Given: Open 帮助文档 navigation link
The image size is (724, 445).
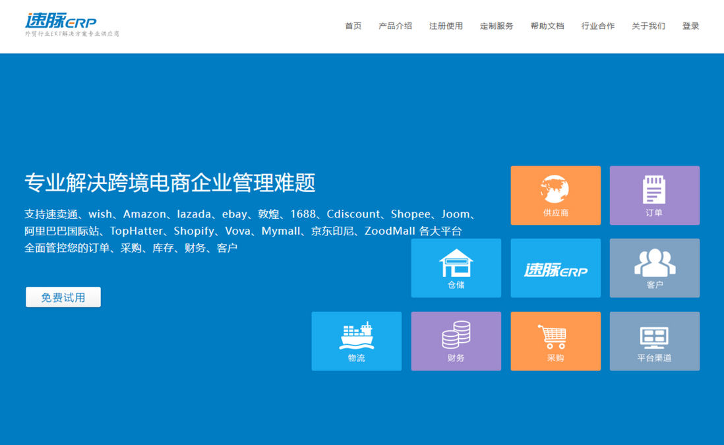Looking at the screenshot, I should 547,26.
